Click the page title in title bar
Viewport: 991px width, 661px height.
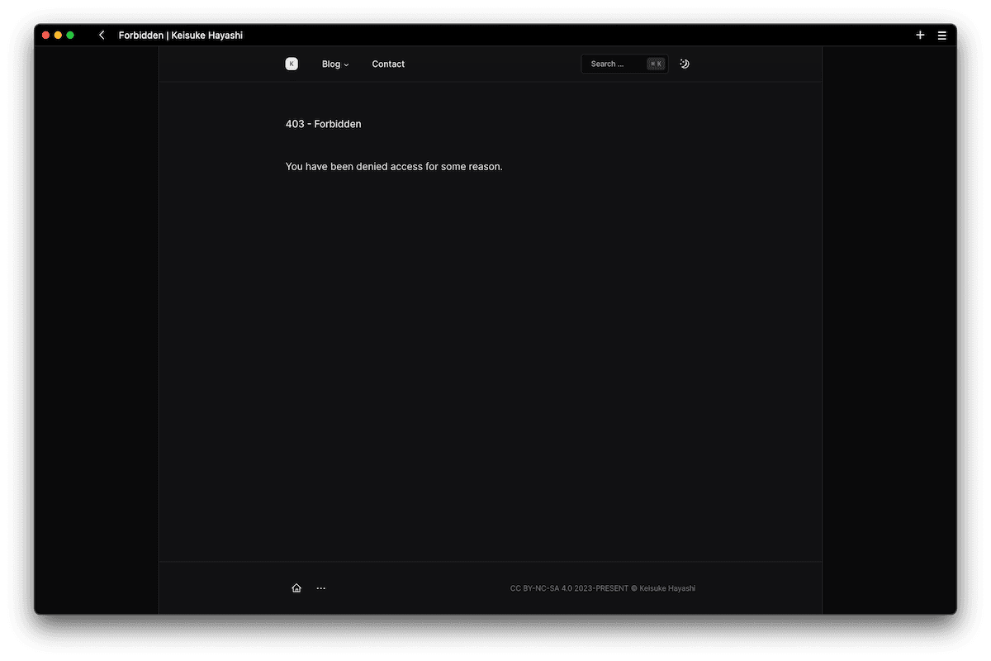coord(181,36)
